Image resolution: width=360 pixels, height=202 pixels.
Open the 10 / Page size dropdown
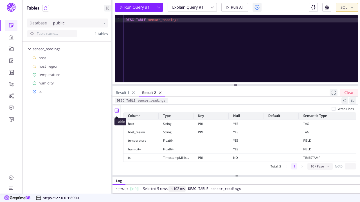point(320,166)
